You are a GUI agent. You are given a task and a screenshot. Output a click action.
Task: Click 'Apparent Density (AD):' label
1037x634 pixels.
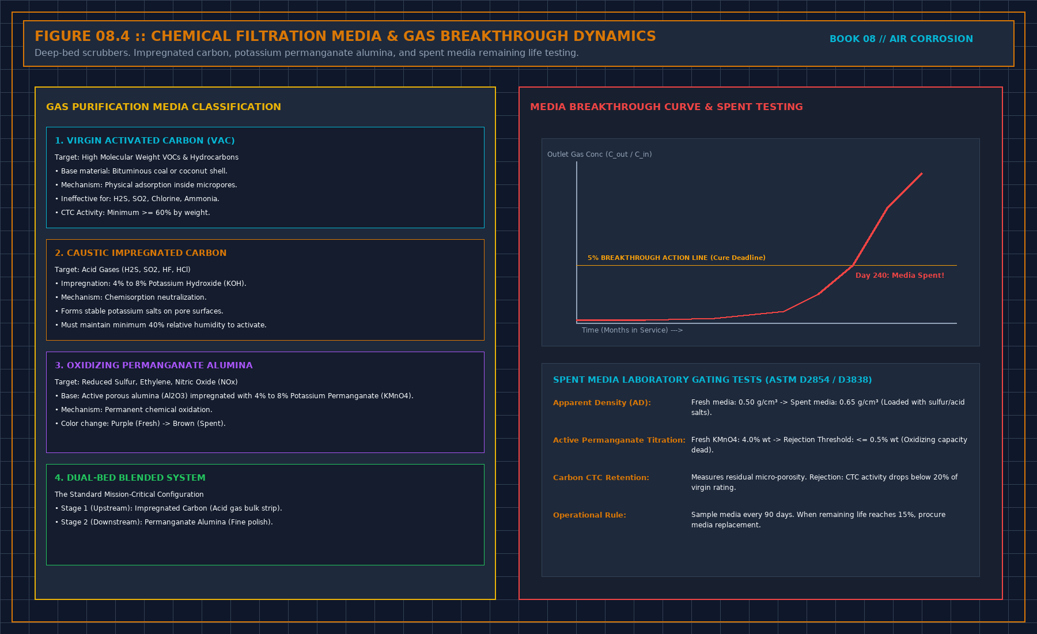(x=602, y=403)
